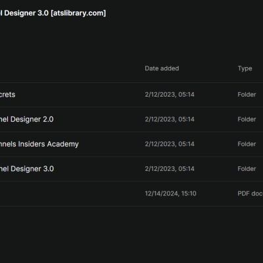The image size is (263, 263).
Task: Sort by the Date added column header
Action: click(162, 68)
